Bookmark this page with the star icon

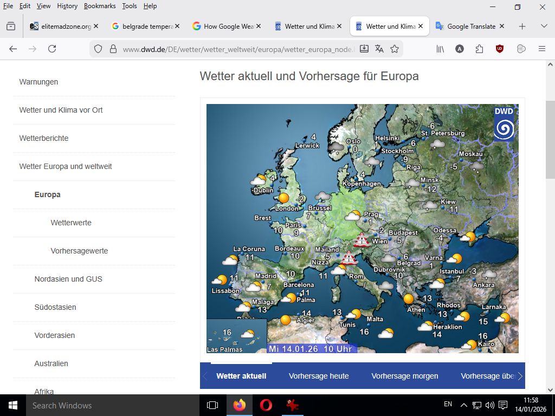395,49
